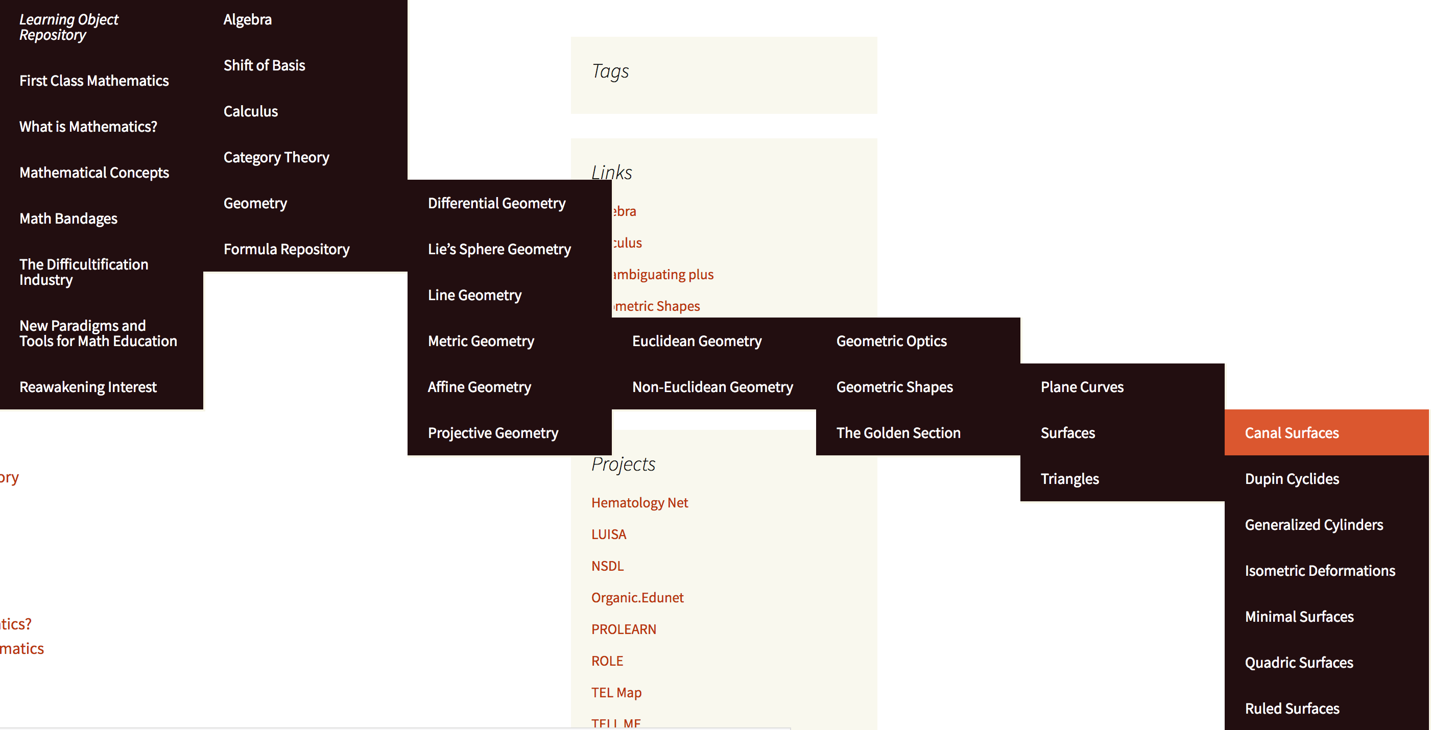Click Generalized Cylinders menu entry
The image size is (1431, 730).
(x=1313, y=525)
